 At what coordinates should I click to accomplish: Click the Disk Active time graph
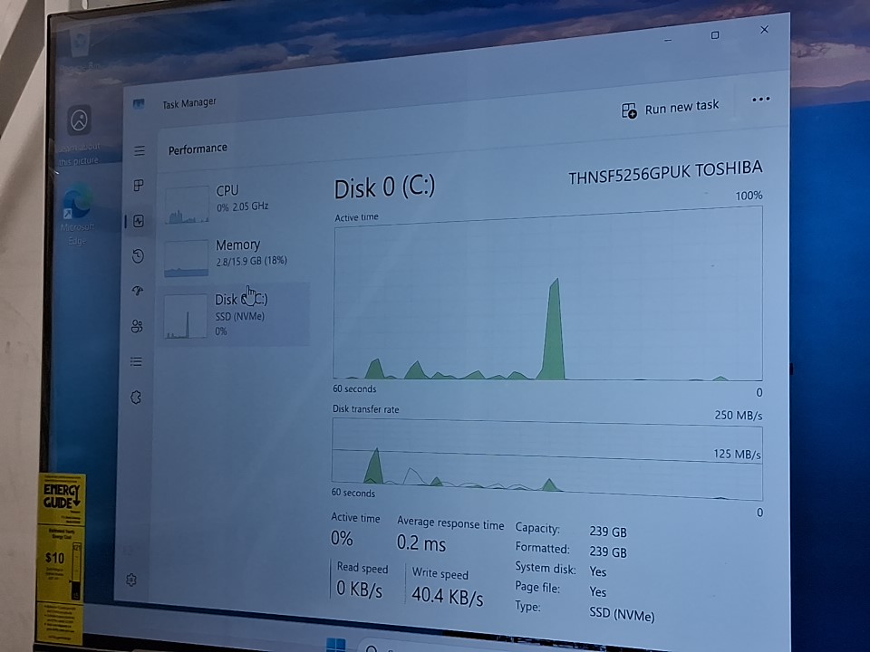(547, 297)
